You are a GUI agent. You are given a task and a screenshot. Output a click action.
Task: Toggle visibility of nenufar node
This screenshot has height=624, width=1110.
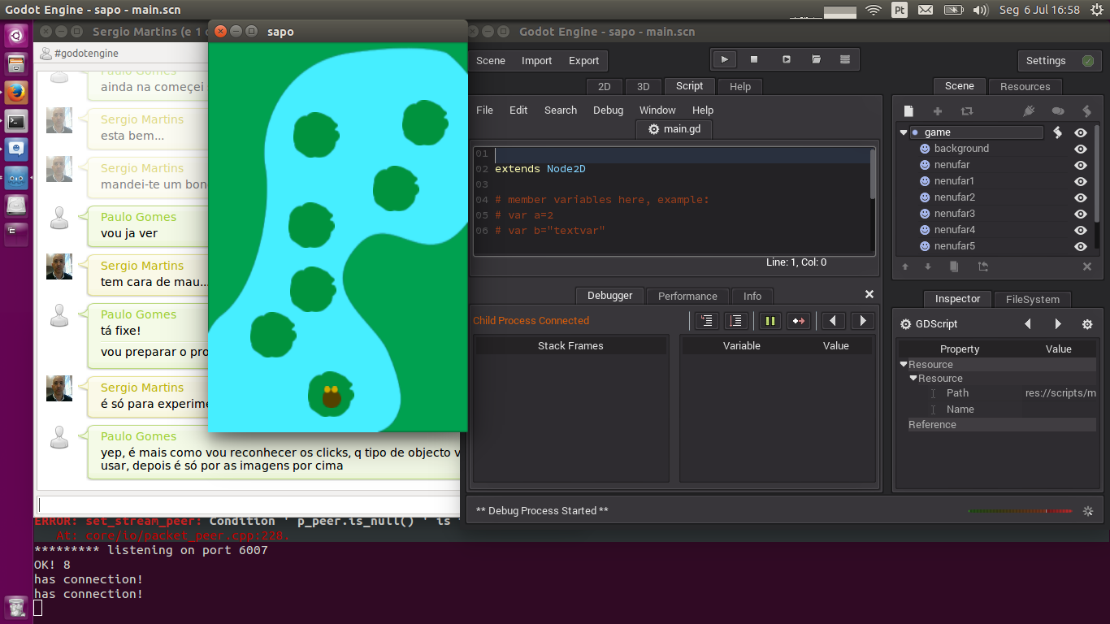tap(1081, 165)
